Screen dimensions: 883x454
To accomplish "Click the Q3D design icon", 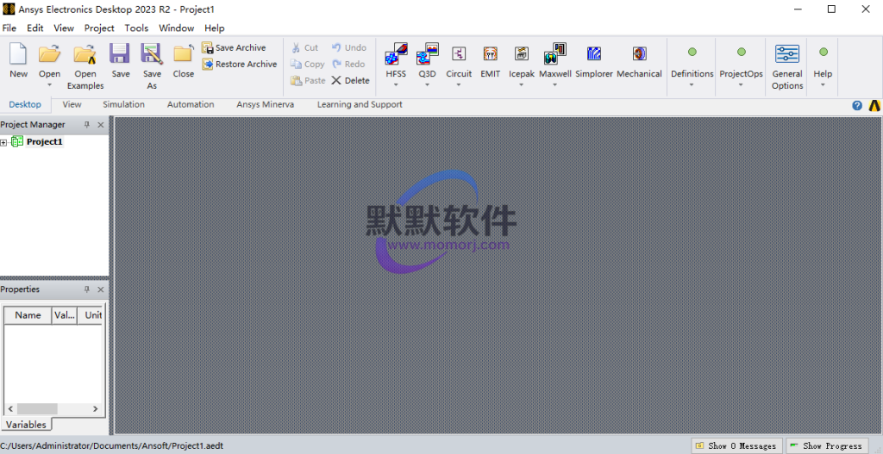I will tap(428, 56).
